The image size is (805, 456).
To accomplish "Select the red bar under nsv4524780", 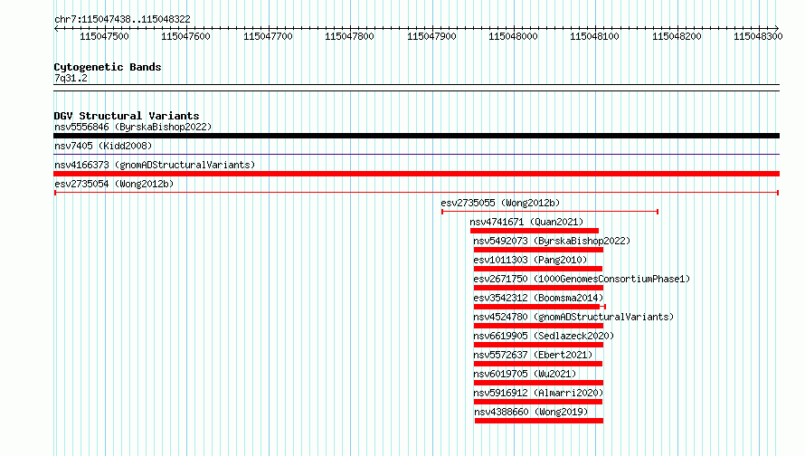I will pyautogui.click(x=538, y=326).
